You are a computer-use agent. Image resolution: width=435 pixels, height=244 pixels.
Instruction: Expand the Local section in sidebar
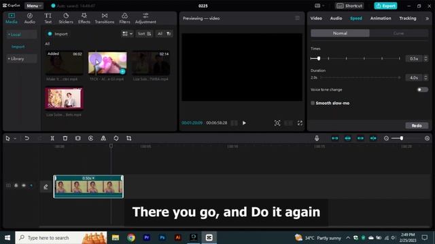[21, 35]
